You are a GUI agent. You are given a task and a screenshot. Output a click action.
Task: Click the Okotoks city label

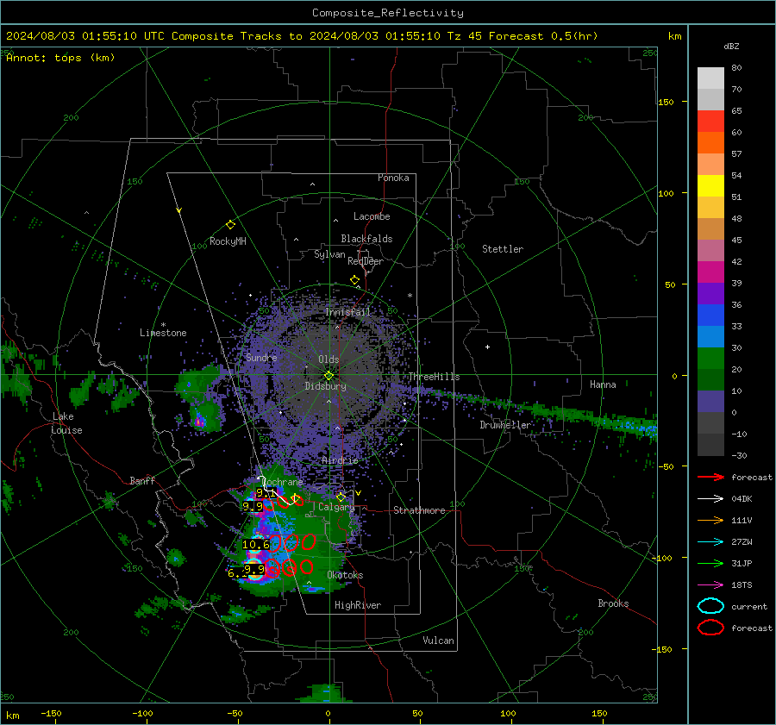click(x=345, y=575)
